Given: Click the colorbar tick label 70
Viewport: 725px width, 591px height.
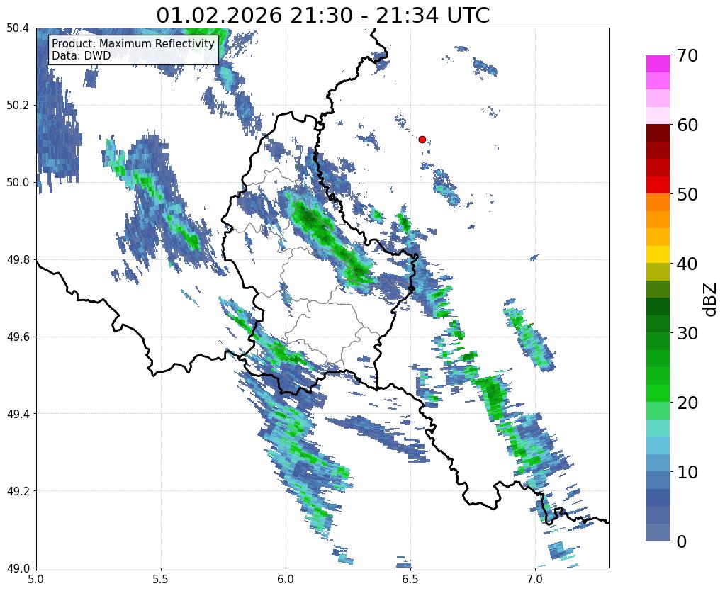Looking at the screenshot, I should click(687, 55).
